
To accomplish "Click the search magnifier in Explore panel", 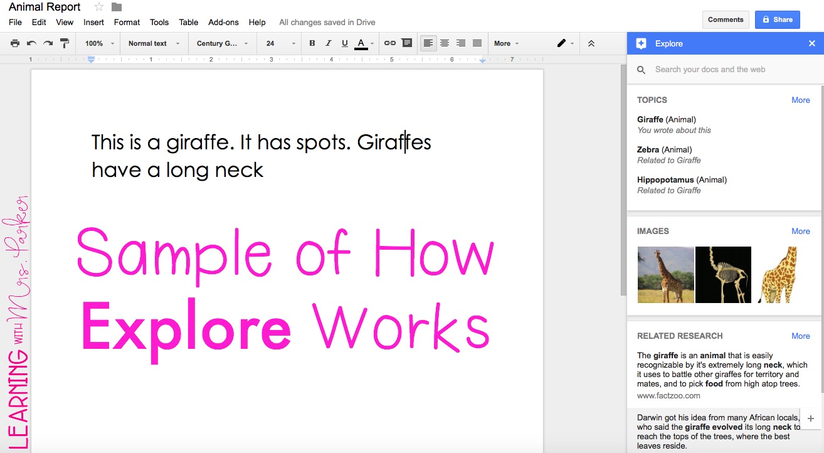I will (x=641, y=69).
